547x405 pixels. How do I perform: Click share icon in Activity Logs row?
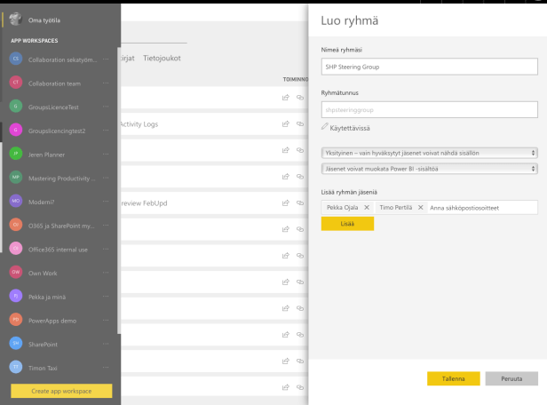(286, 123)
